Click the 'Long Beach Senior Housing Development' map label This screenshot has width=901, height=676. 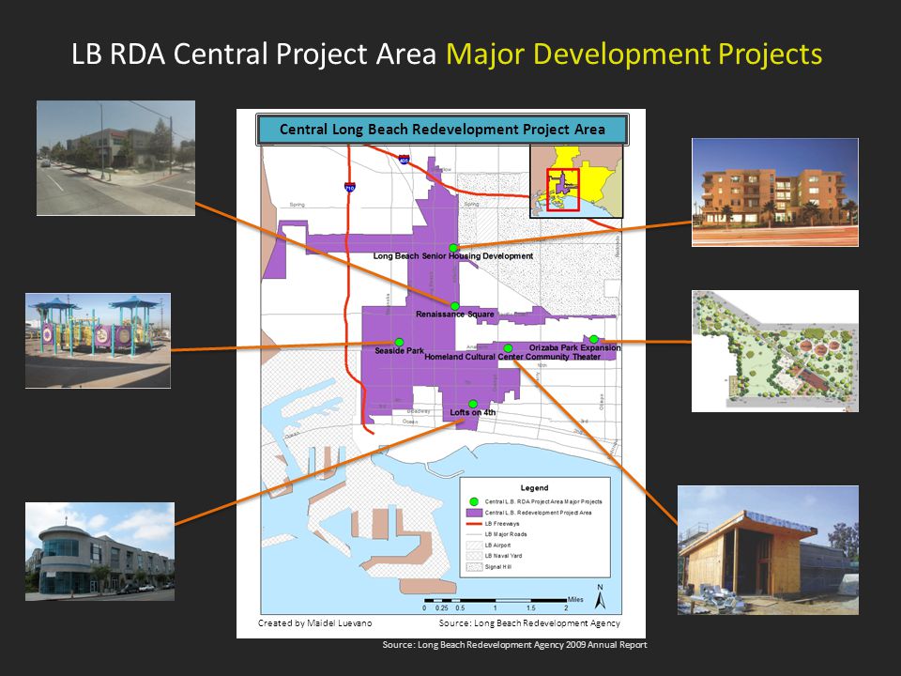453,256
